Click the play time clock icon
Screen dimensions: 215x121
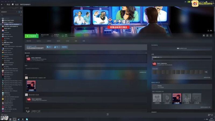coord(52,36)
